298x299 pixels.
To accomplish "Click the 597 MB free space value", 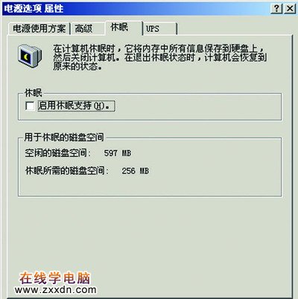I will coord(118,153).
